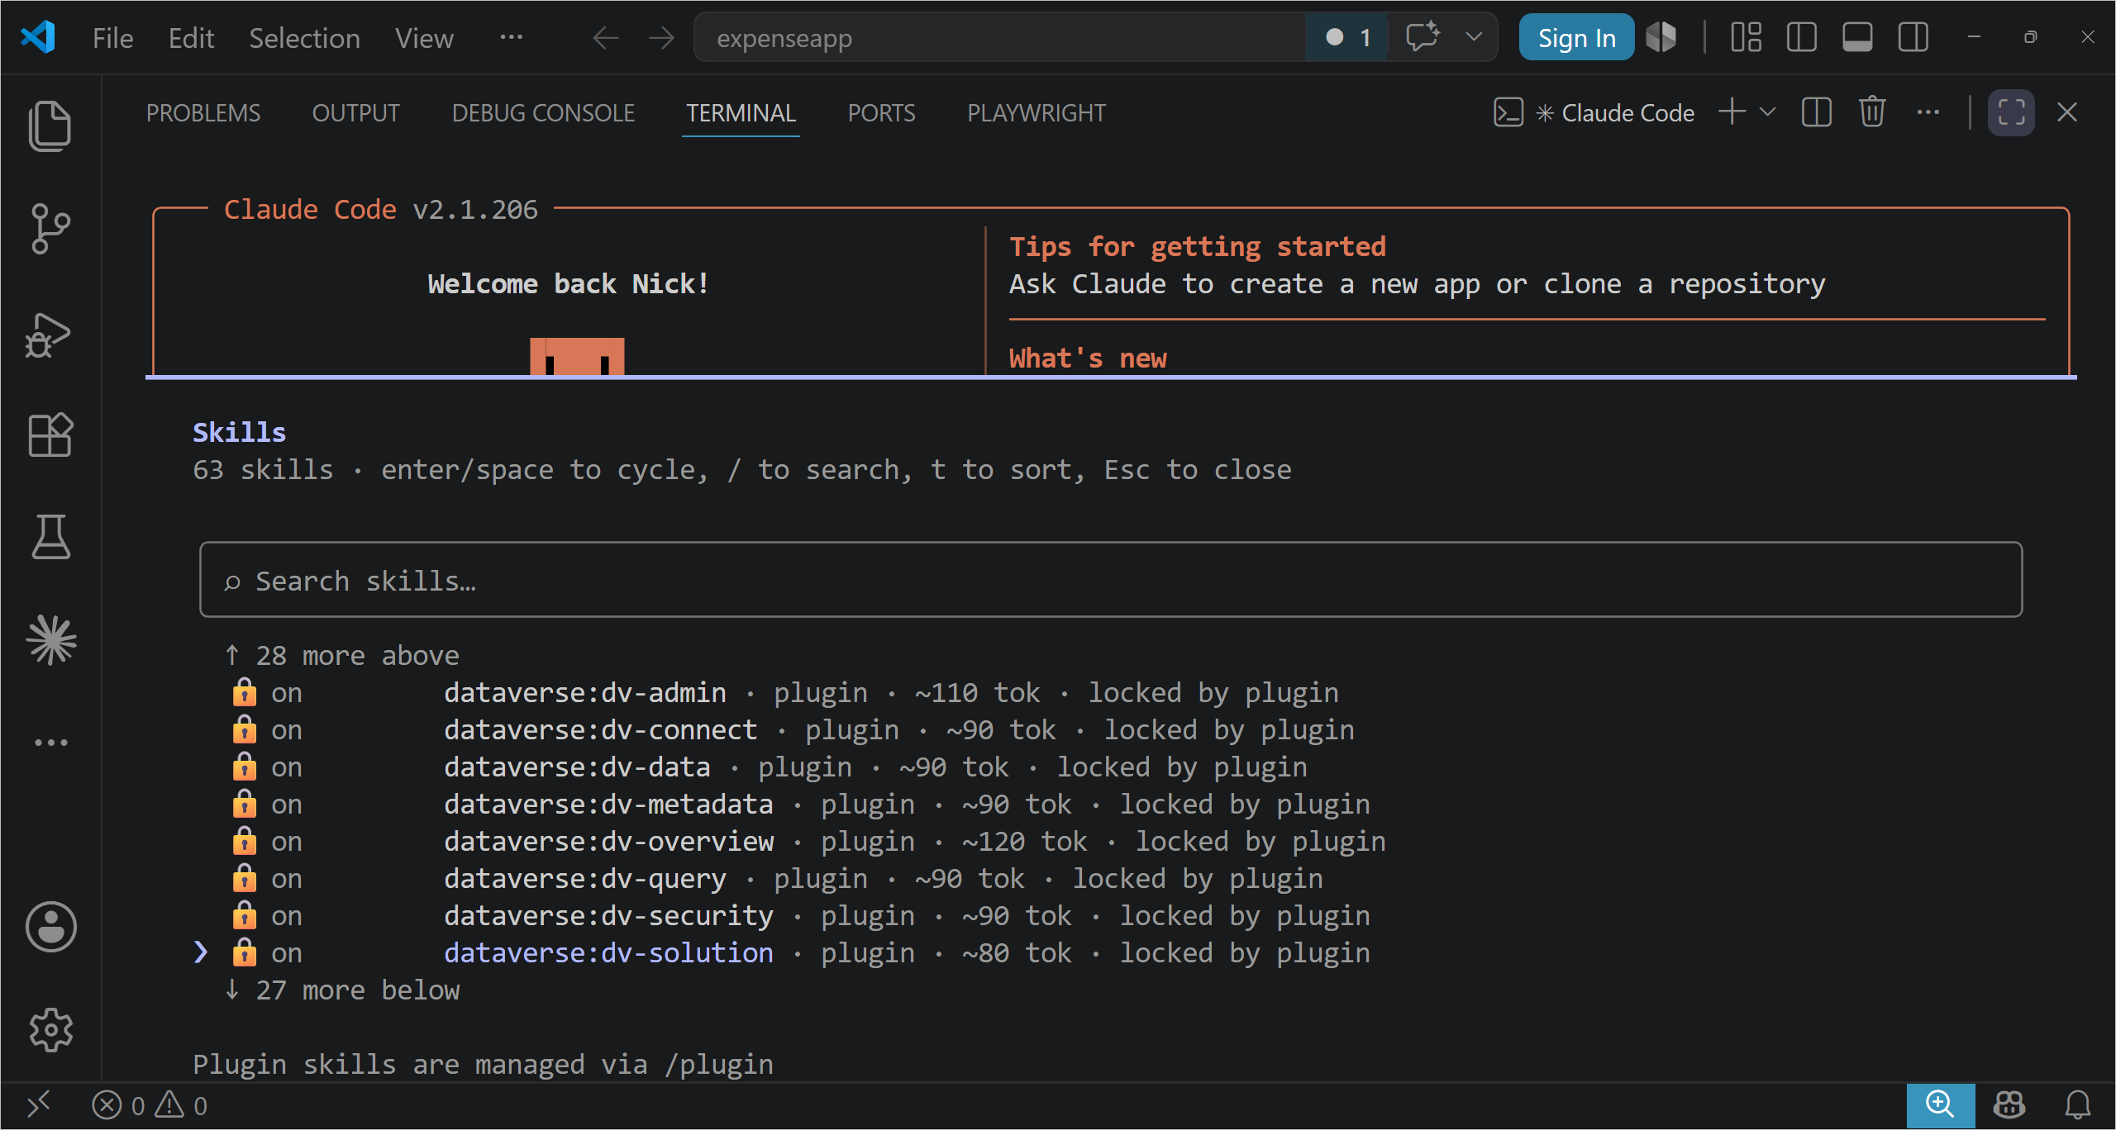This screenshot has height=1130, width=2116.
Task: Click '28 more above' indicator
Action: coord(341,656)
